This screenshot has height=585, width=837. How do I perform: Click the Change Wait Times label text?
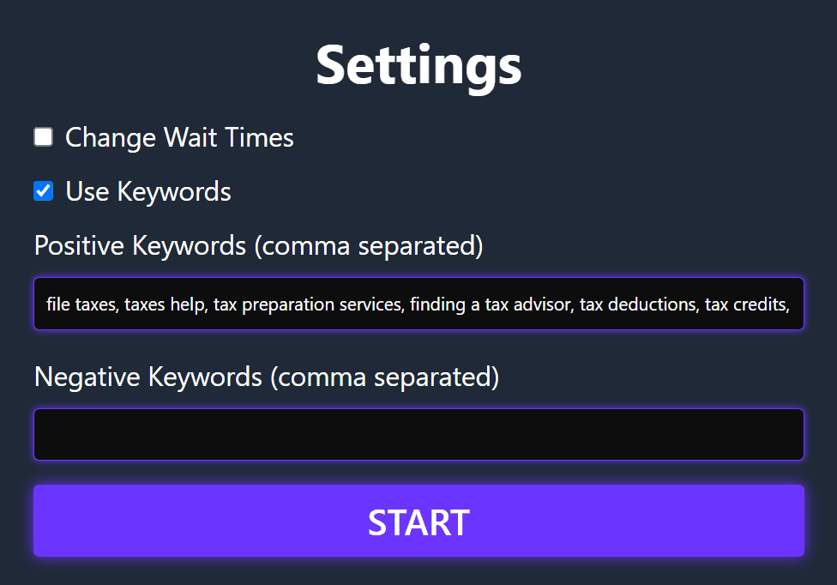[x=179, y=137]
